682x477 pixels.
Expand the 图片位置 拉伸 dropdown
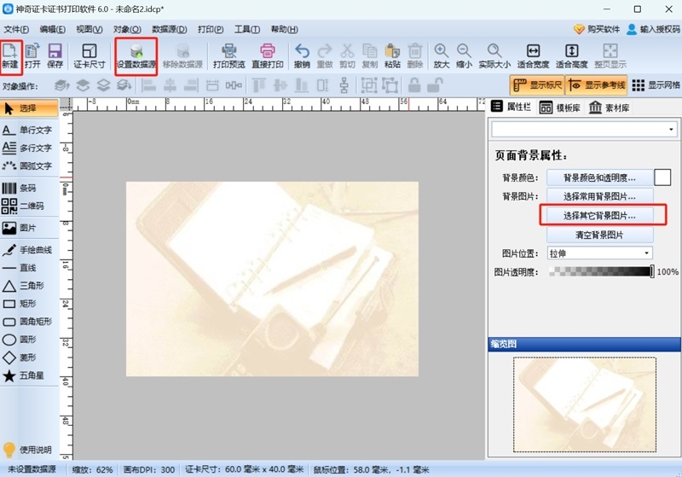(599, 253)
